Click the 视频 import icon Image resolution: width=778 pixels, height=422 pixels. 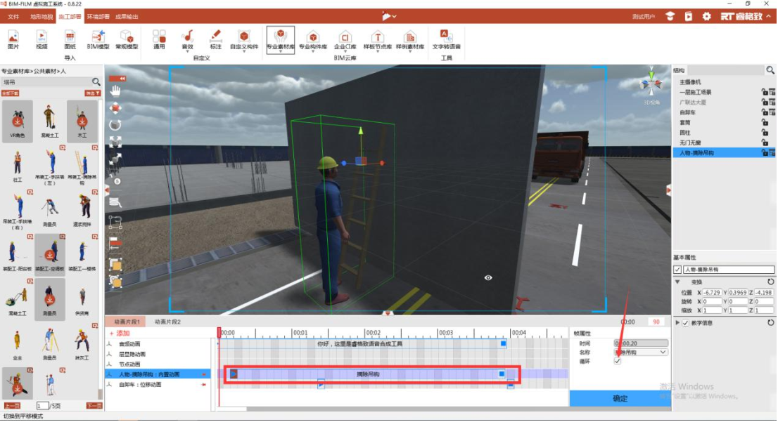[42, 39]
